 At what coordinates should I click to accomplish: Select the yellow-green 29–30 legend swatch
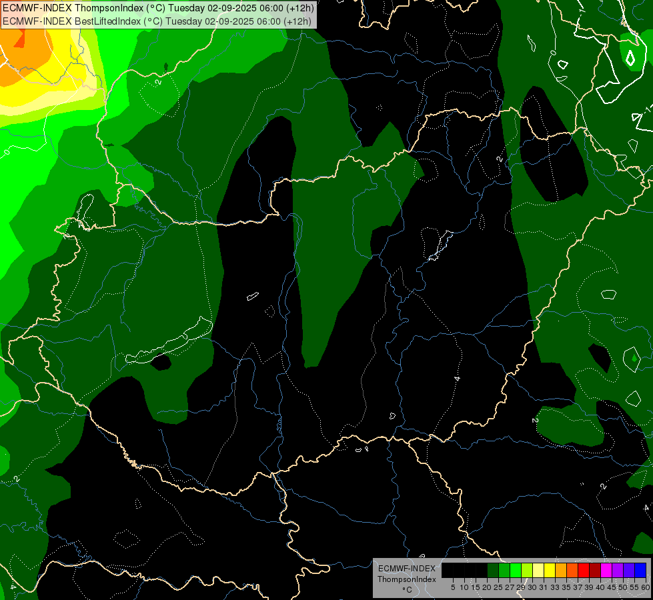point(527,570)
